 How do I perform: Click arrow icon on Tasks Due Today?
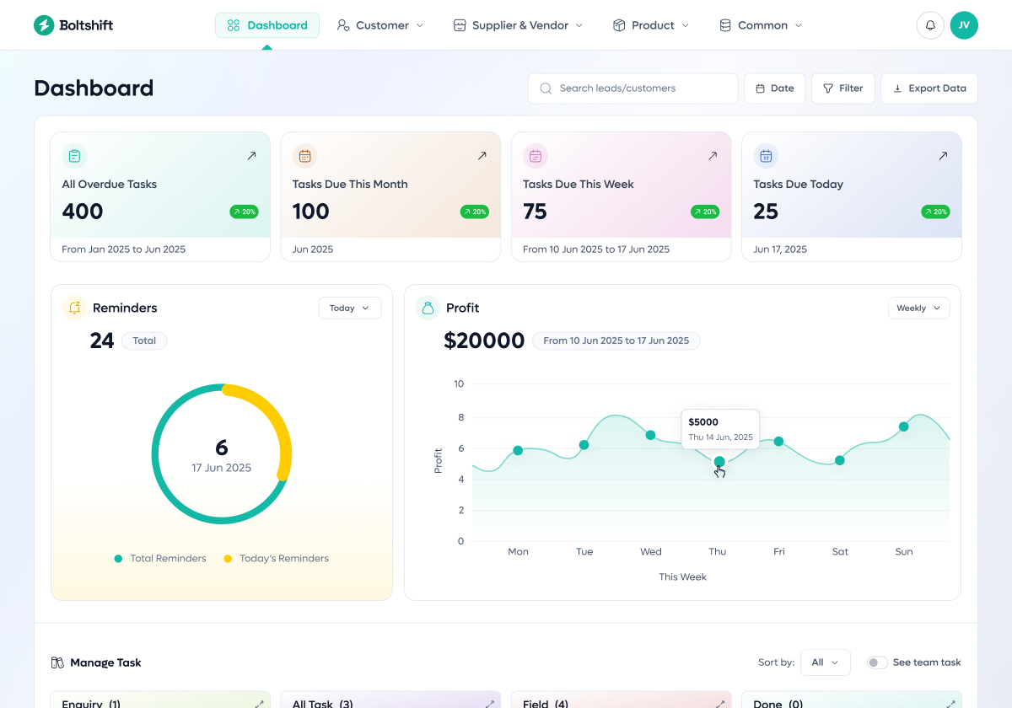coord(943,156)
